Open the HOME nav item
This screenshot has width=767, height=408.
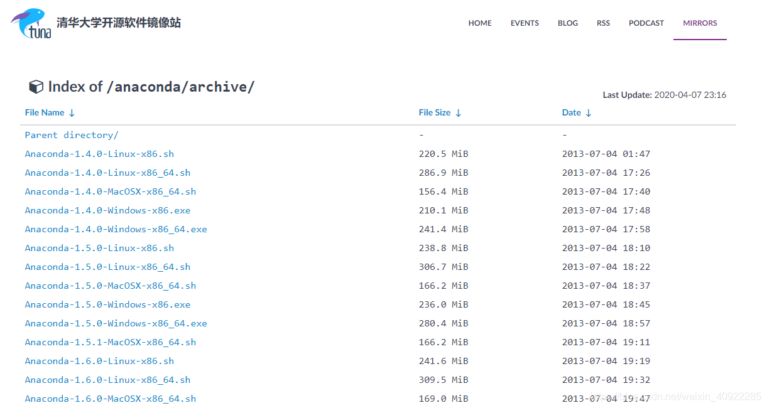point(480,23)
